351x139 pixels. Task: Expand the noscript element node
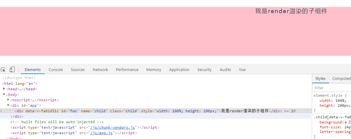(x=8, y=100)
